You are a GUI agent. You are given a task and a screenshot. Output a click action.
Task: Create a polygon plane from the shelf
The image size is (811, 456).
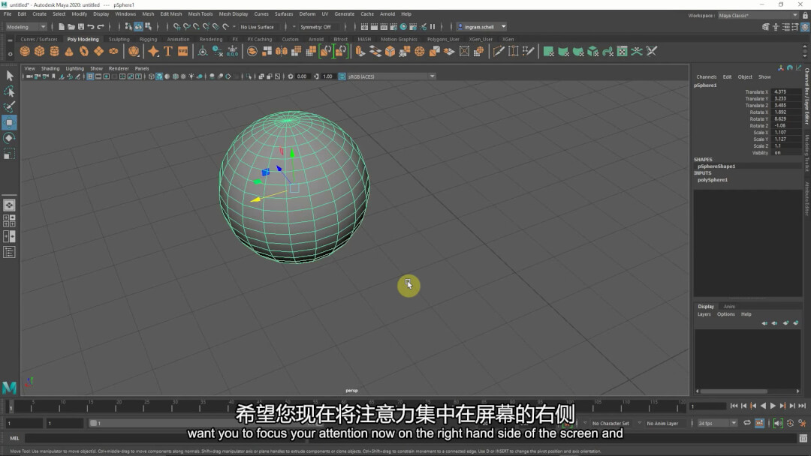(99, 51)
